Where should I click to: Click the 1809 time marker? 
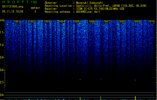tap(137, 21)
